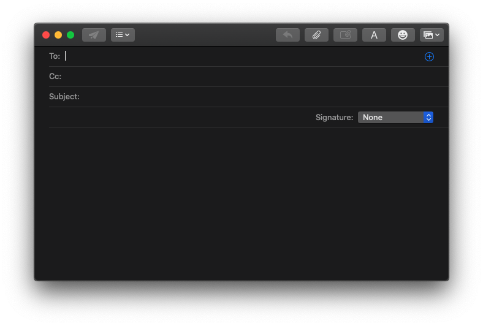The image size is (483, 326).
Task: Click the reply arrow toolbar button
Action: point(287,35)
